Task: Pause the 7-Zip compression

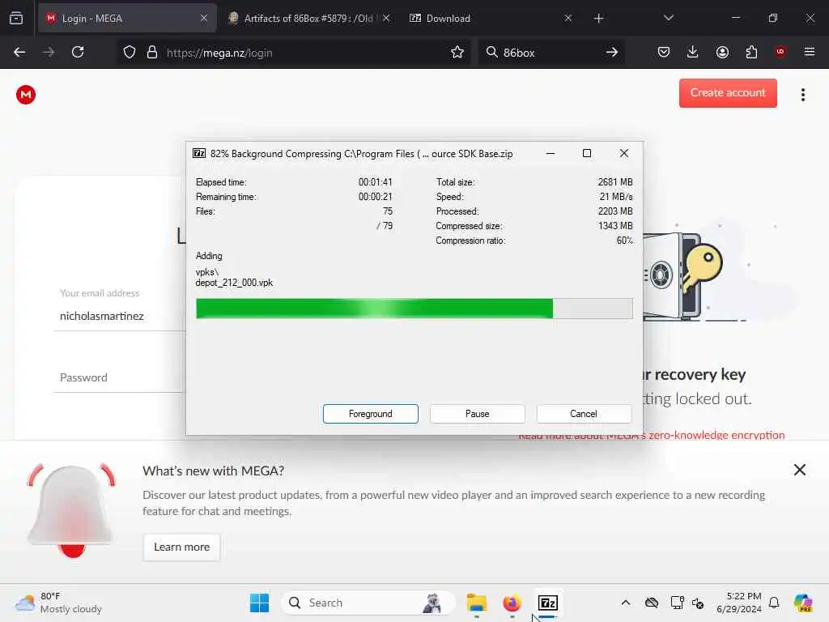Action: (478, 414)
